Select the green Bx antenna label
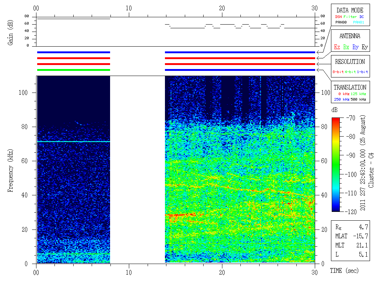Screen dimensions: 377x282 click(x=346, y=47)
